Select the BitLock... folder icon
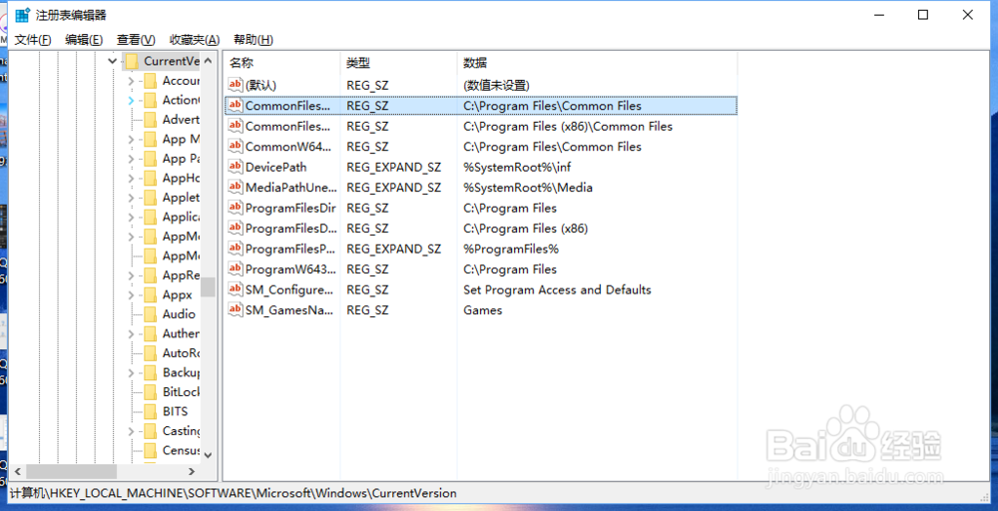 point(151,392)
